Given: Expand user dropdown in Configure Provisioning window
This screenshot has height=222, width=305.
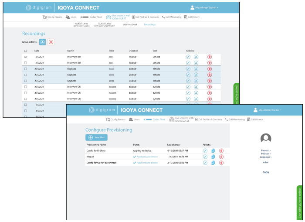Looking at the screenshot, I should tap(268, 110).
